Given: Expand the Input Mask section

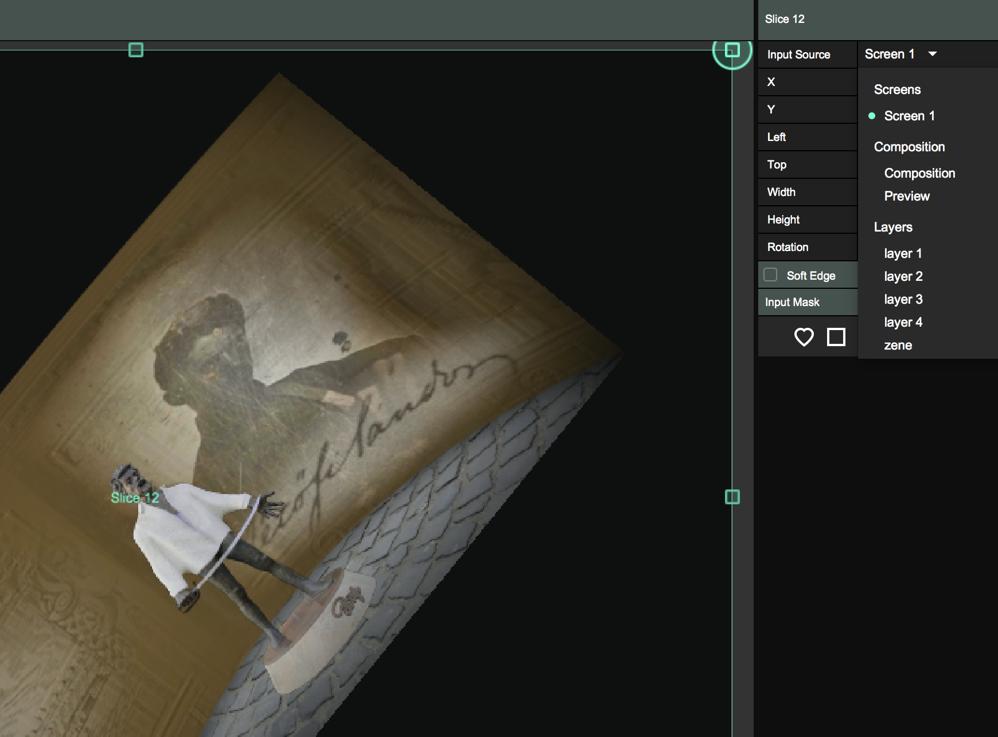Looking at the screenshot, I should 792,302.
